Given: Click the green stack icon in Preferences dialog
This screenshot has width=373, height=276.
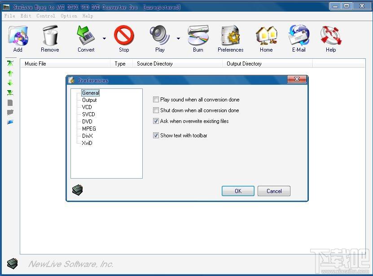Looking at the screenshot, I should pos(77,190).
